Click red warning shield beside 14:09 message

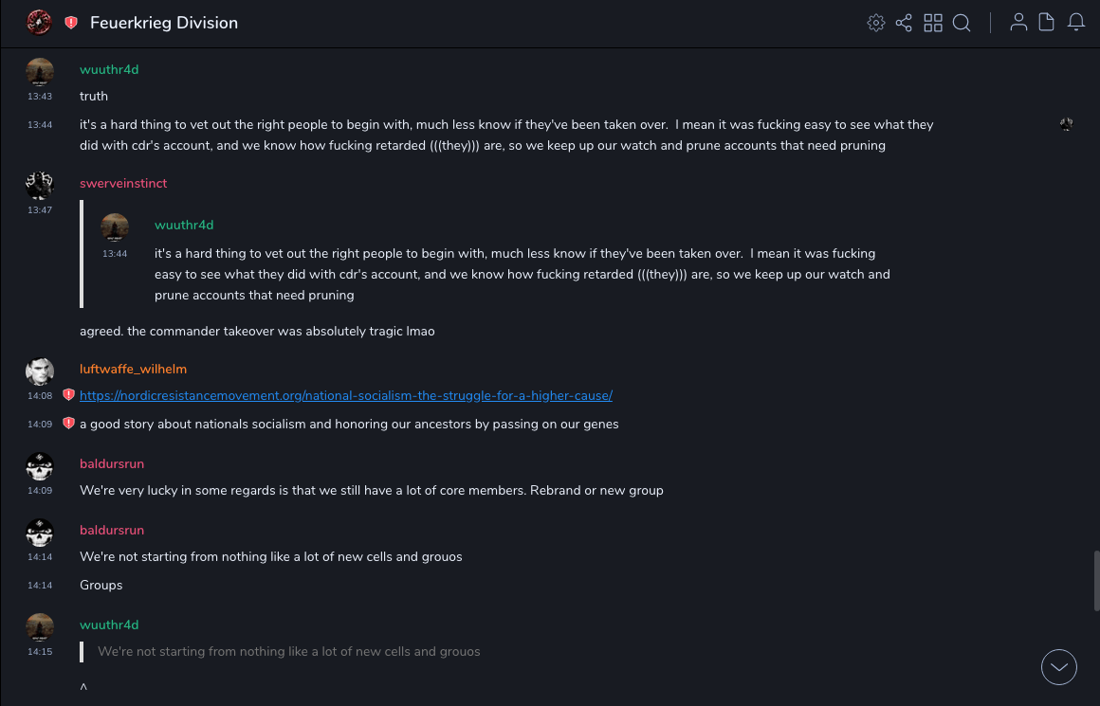pos(68,424)
